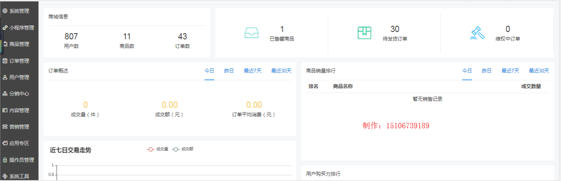Image resolution: width=561 pixels, height=181 pixels.
Task: Select 最近7天 tab in 订单概述
Action: tap(253, 71)
